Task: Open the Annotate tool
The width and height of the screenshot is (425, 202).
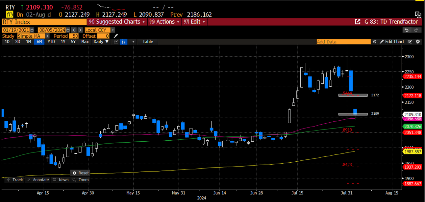Action: click(x=37, y=180)
